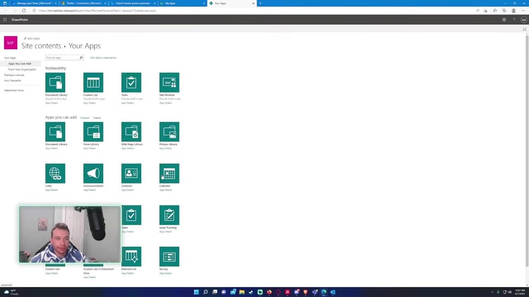
Task: Add the Site Mailbox app
Action: [x=169, y=82]
